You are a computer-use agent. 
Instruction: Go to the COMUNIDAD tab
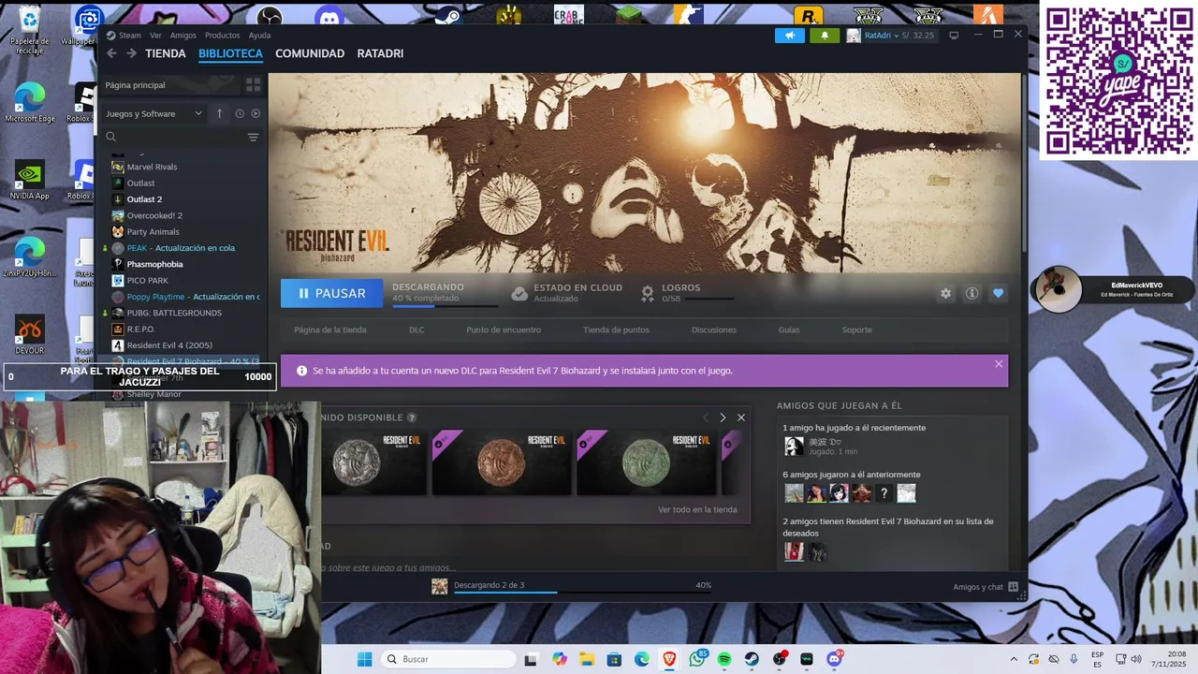point(310,53)
